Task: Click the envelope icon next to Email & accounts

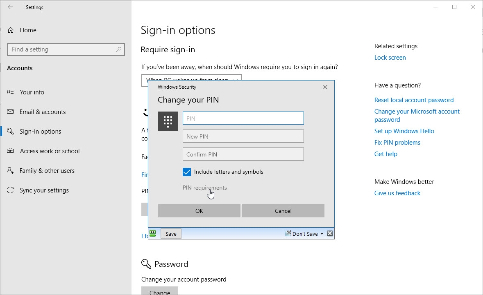Action: [10, 112]
